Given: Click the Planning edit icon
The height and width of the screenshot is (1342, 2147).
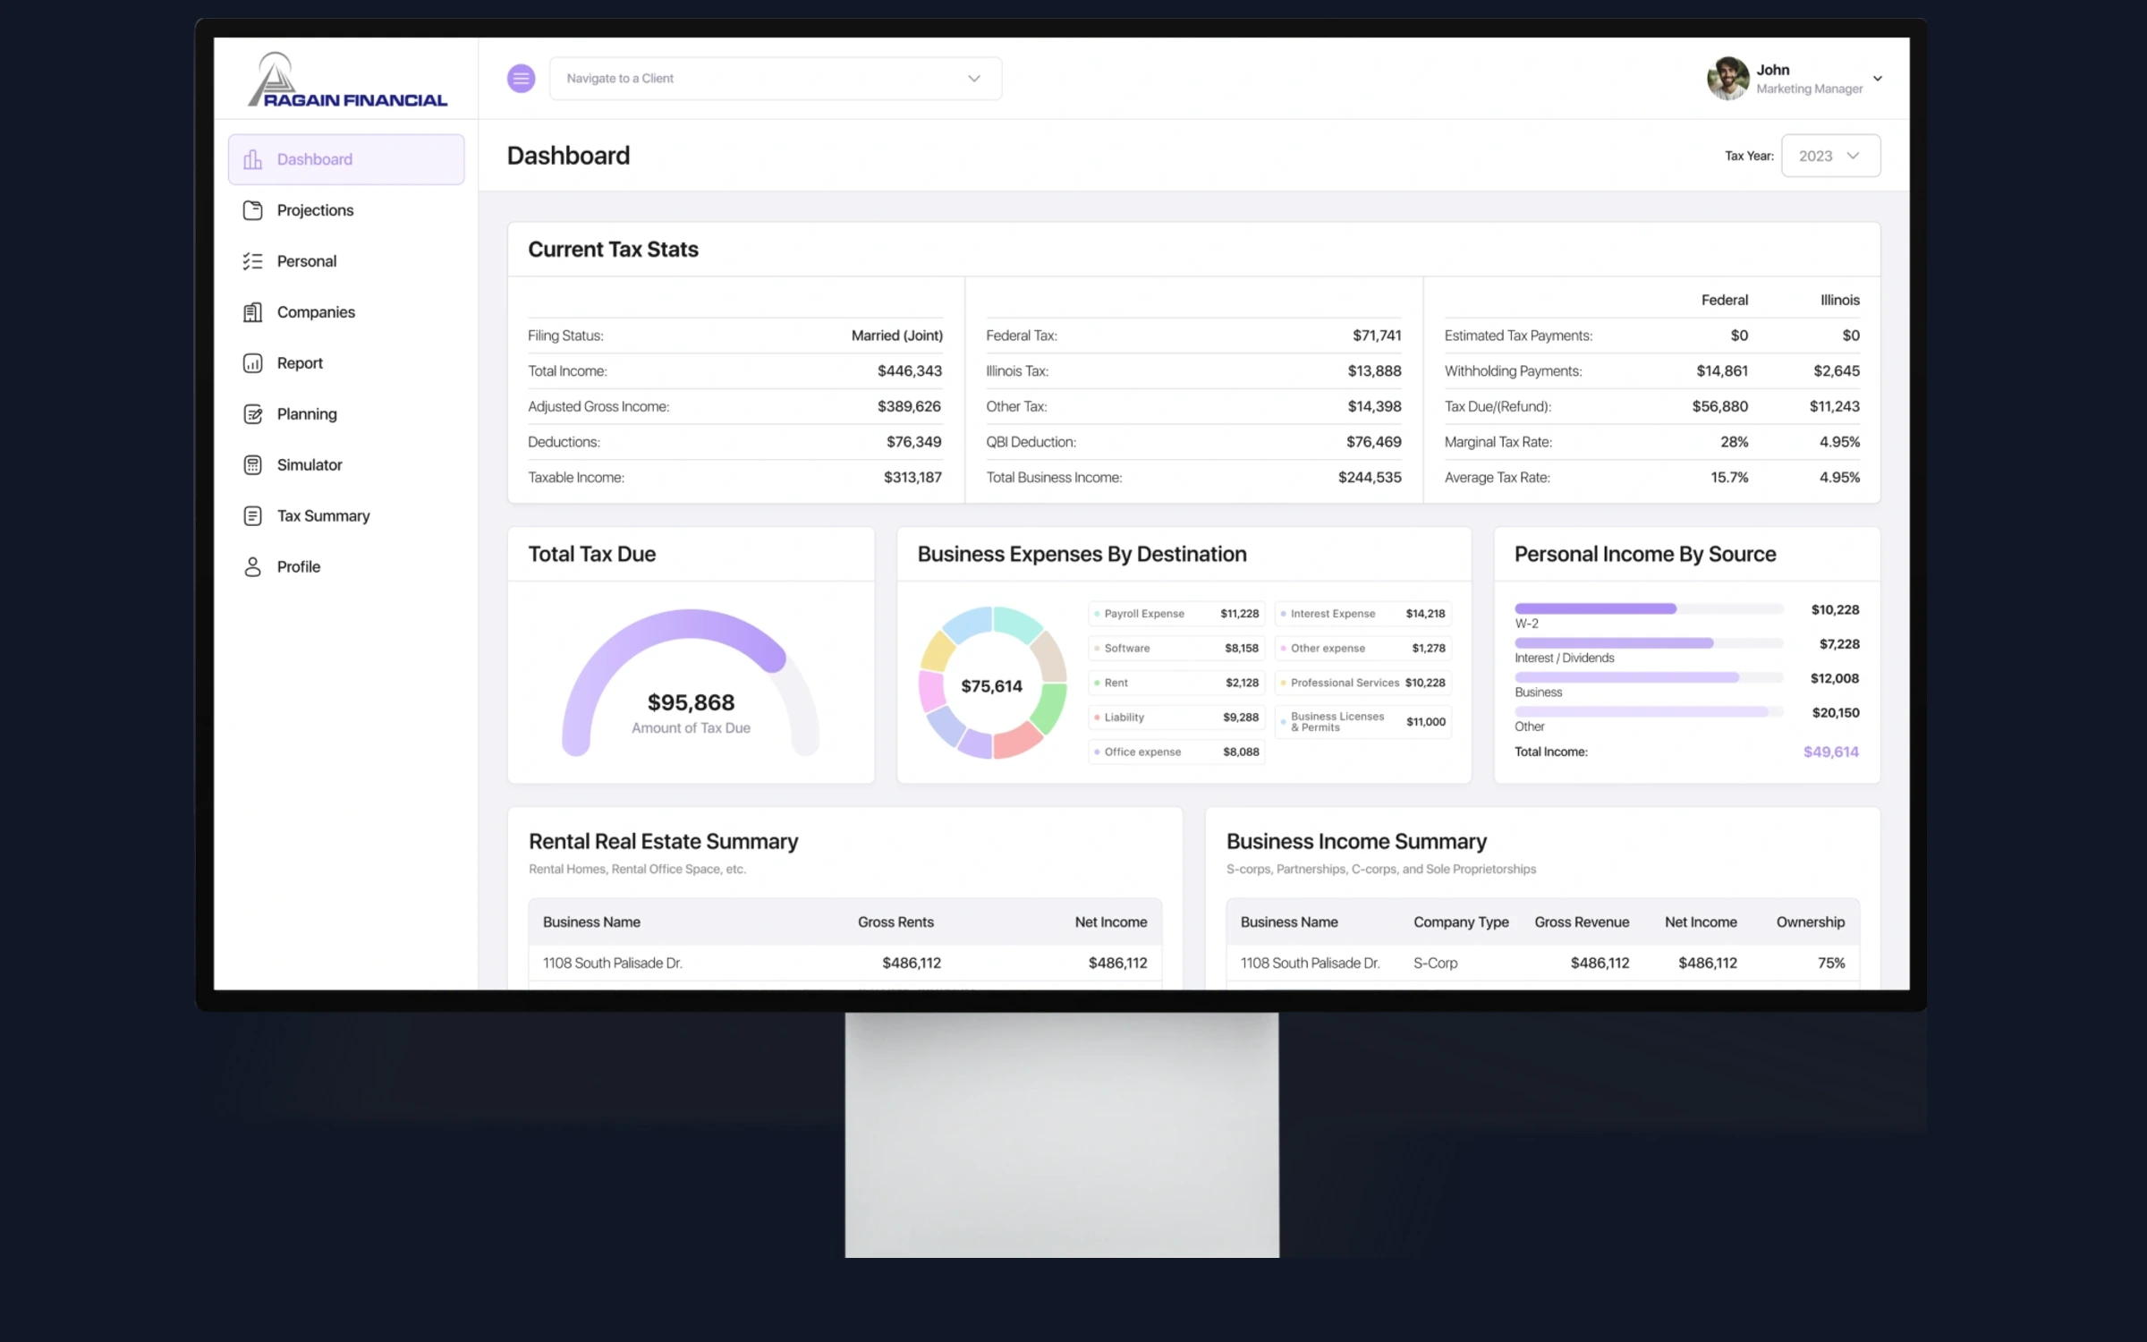Looking at the screenshot, I should (253, 414).
